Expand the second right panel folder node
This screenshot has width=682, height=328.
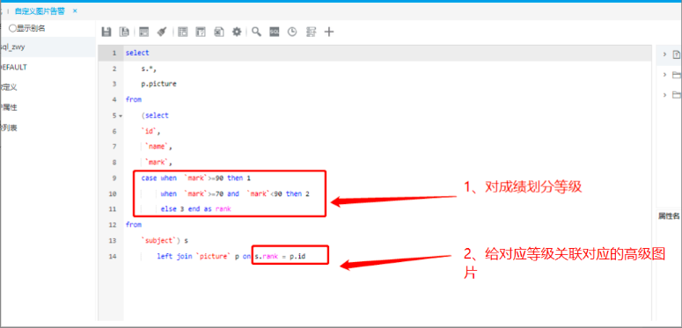click(664, 74)
